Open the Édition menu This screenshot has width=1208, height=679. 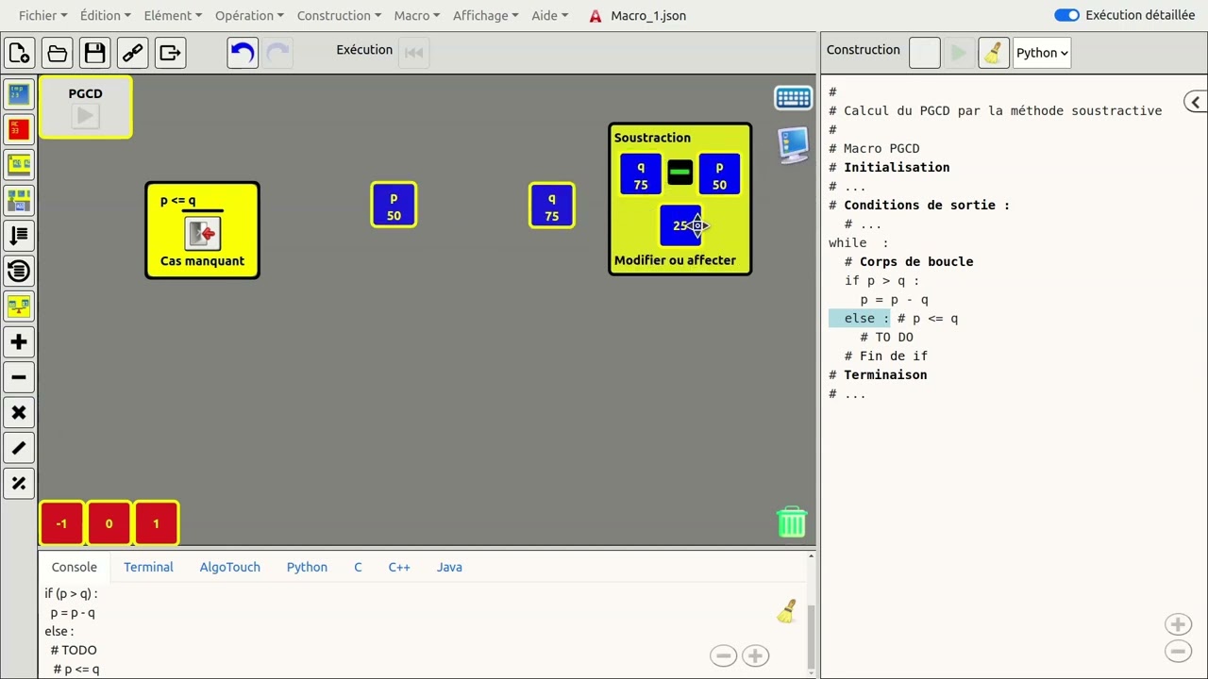click(105, 15)
